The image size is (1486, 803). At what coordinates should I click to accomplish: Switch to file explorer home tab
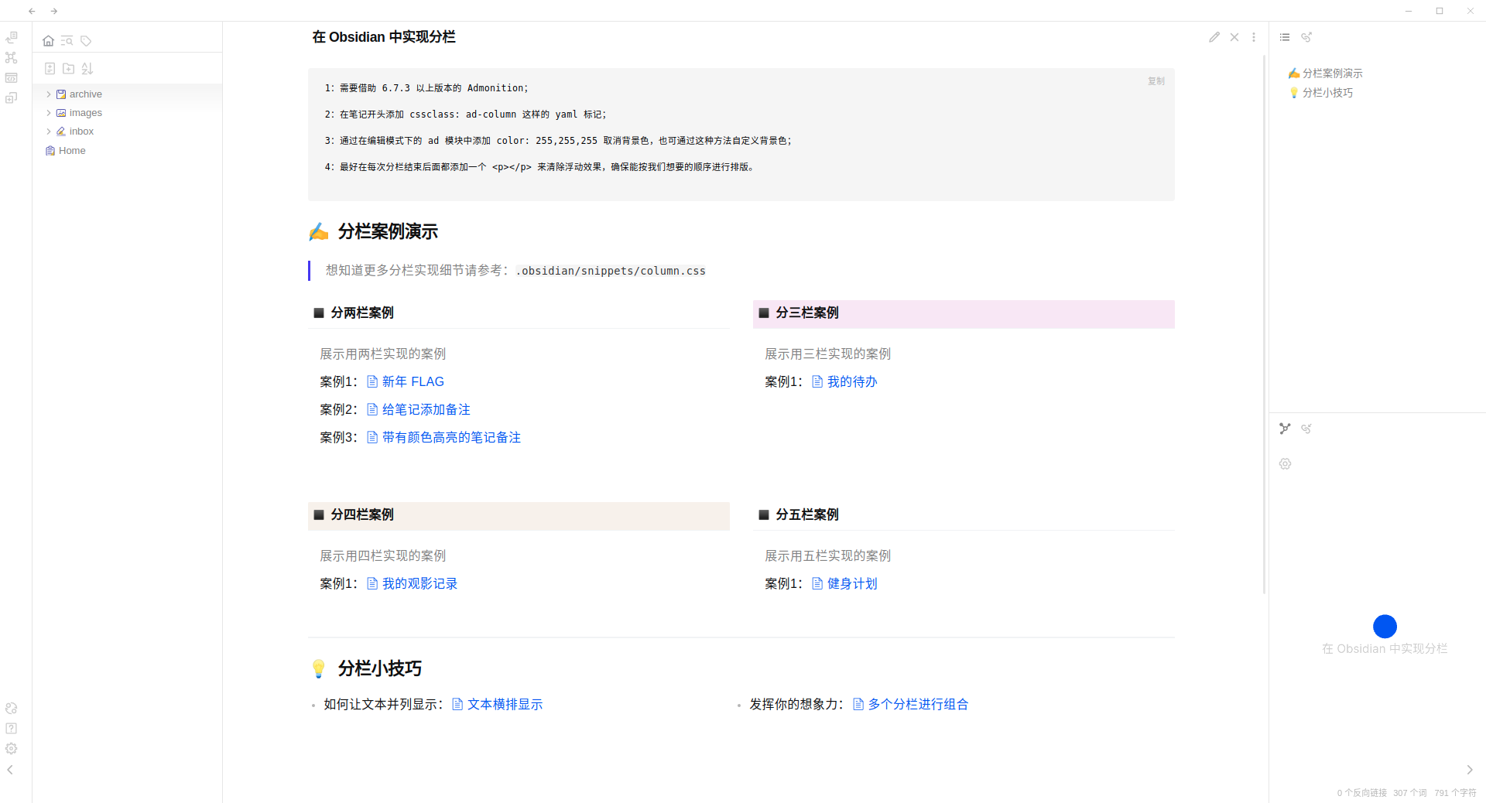(48, 40)
